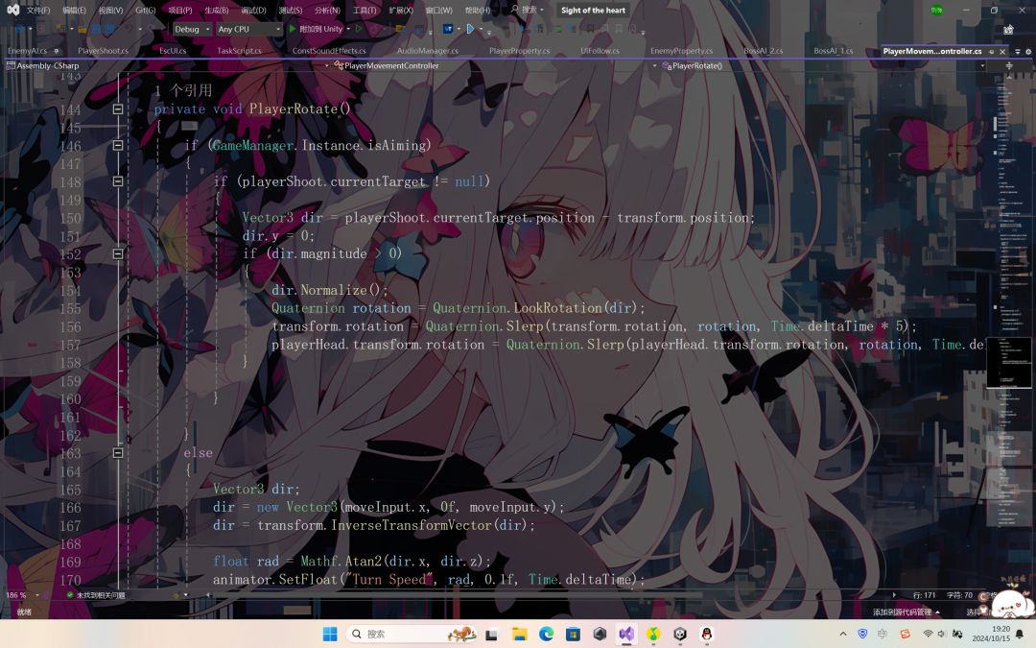Screen dimensions: 1036x648
Task: Open the Windows Start menu
Action: (330, 634)
